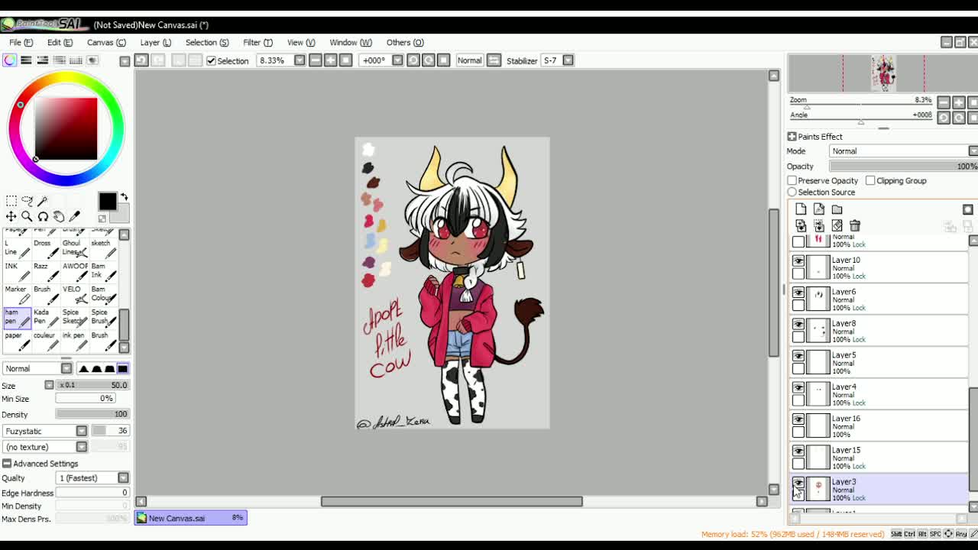978x550 pixels.
Task: Clear the layer with eraser icon
Action: coord(837,226)
